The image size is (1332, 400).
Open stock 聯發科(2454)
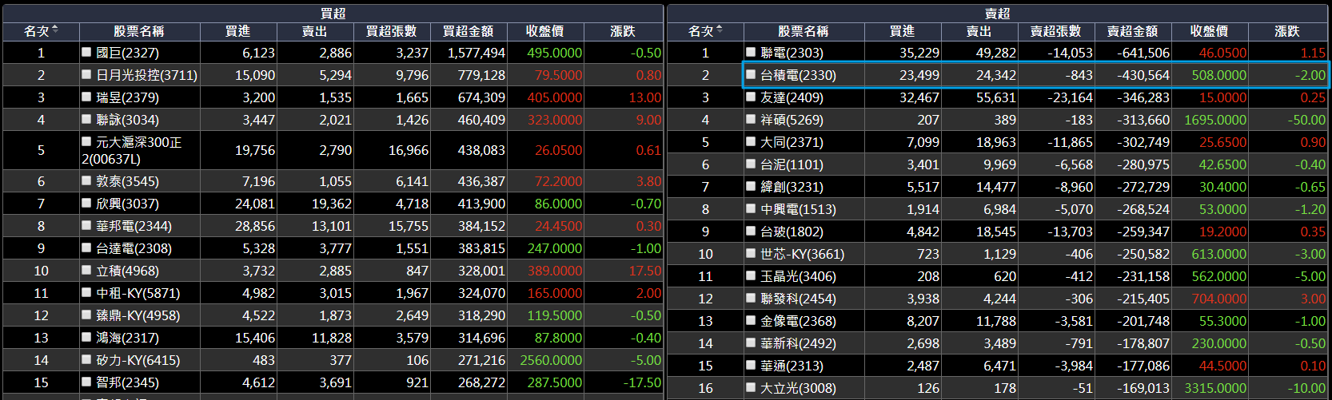tap(798, 299)
